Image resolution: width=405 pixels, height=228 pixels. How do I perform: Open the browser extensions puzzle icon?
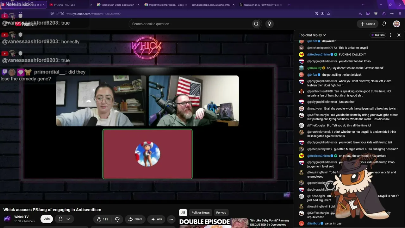coord(384,14)
